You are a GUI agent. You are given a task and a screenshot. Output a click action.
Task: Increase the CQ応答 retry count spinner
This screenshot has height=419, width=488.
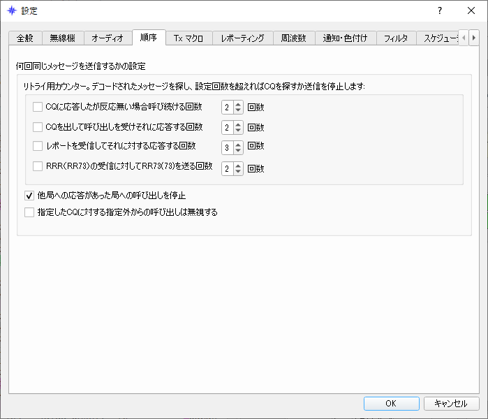(x=238, y=105)
